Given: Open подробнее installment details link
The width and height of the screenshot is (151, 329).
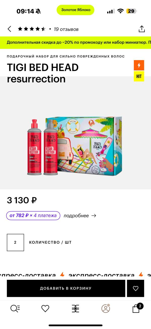Looking at the screenshot, I should pos(80,216).
